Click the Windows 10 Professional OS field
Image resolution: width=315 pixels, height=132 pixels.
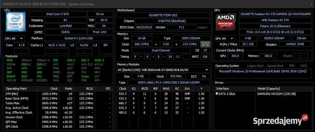262,71
